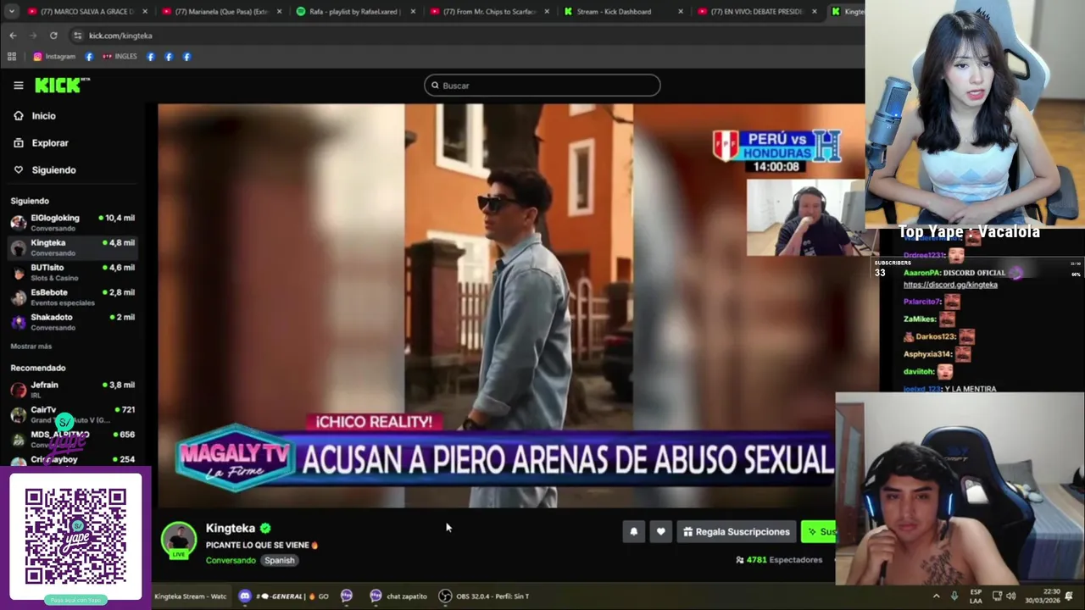Show hidden system tray icons

[x=936, y=596]
